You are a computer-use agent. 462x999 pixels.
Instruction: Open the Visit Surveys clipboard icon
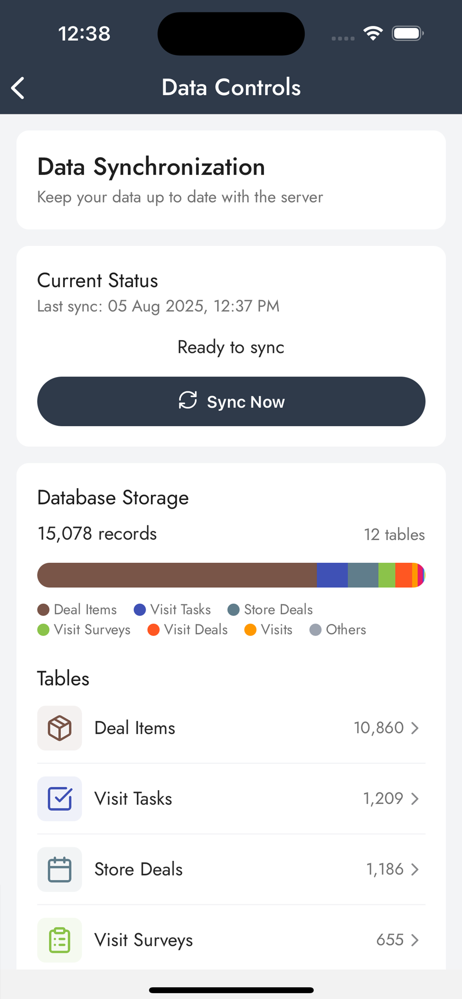59,940
